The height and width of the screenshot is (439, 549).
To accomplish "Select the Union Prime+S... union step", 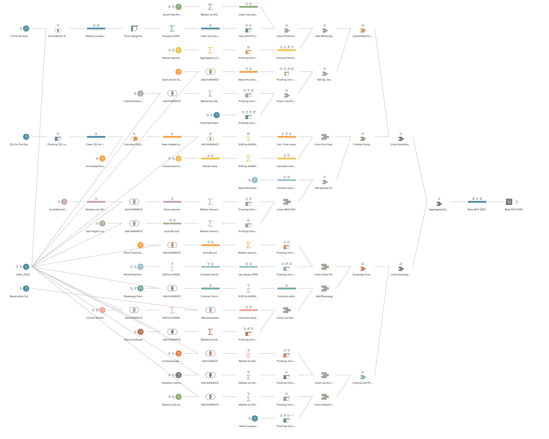I will (x=287, y=30).
